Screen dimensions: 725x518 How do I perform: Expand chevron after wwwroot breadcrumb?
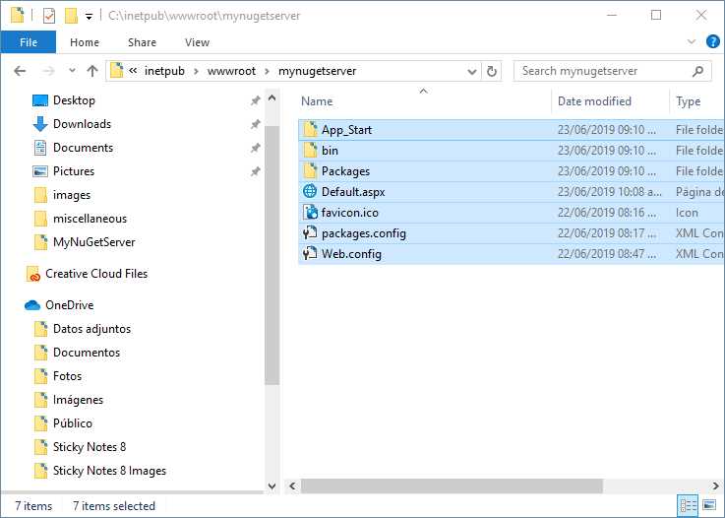[x=268, y=71]
